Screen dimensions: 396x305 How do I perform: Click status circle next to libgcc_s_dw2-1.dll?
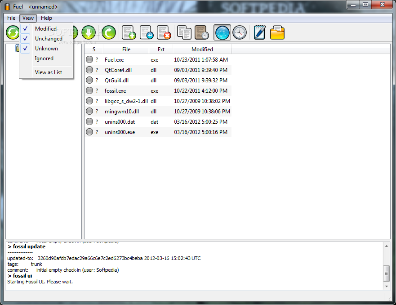89,101
